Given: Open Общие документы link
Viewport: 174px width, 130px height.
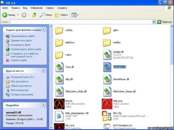Looking at the screenshot, I should pos(21,86).
